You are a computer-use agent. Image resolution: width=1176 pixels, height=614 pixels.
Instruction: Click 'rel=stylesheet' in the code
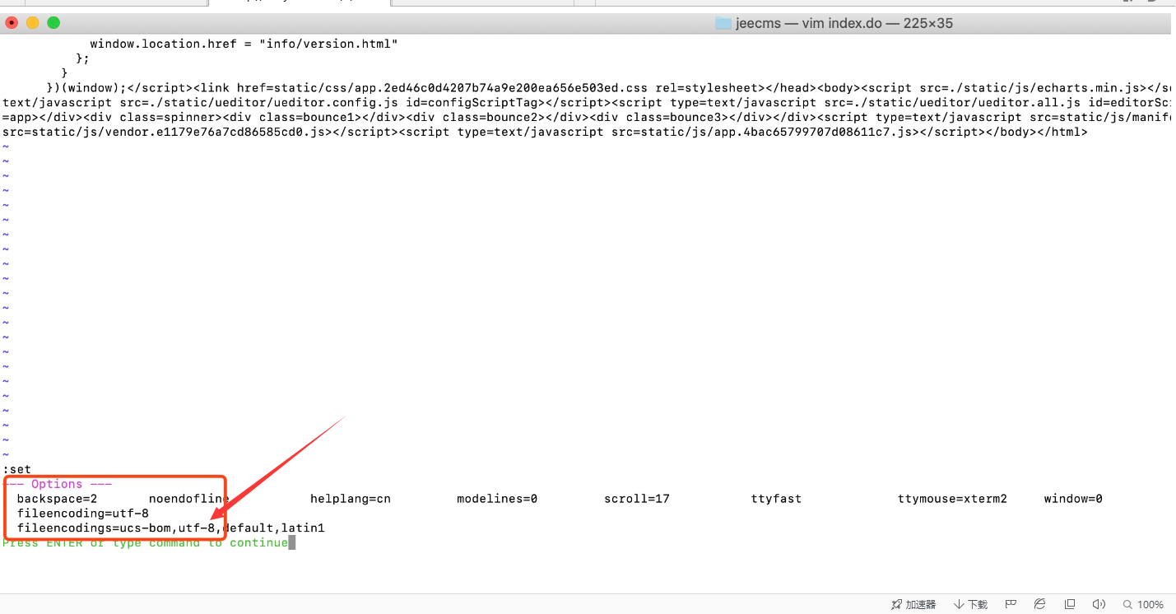pyautogui.click(x=706, y=87)
